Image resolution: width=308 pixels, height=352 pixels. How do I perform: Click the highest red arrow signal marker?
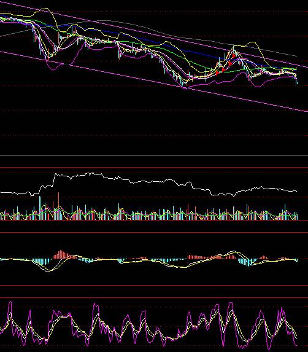coord(234,56)
